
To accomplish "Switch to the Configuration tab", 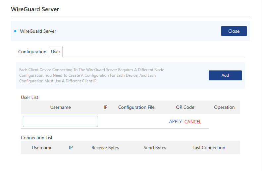I will pyautogui.click(x=32, y=52).
